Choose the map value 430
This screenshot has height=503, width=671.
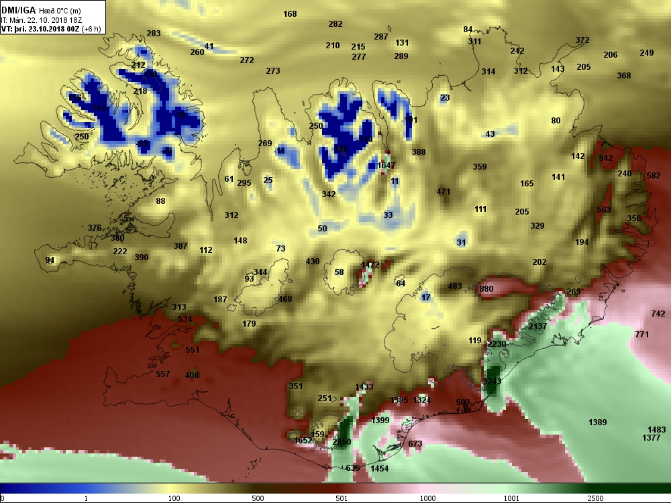click(x=313, y=262)
